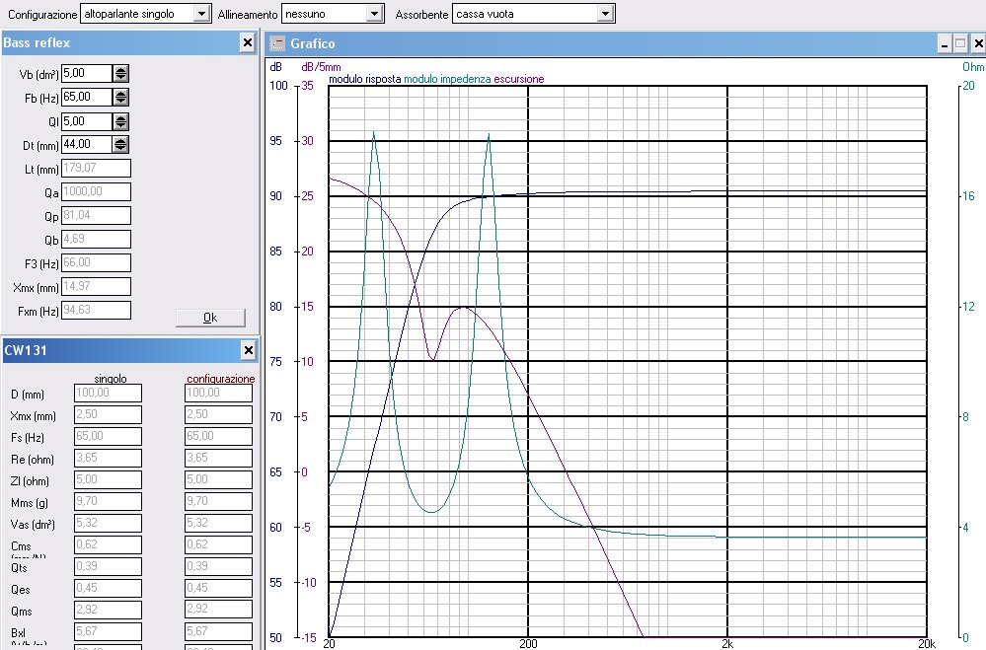
Task: Click the Bass reflex panel title
Action: 37,42
